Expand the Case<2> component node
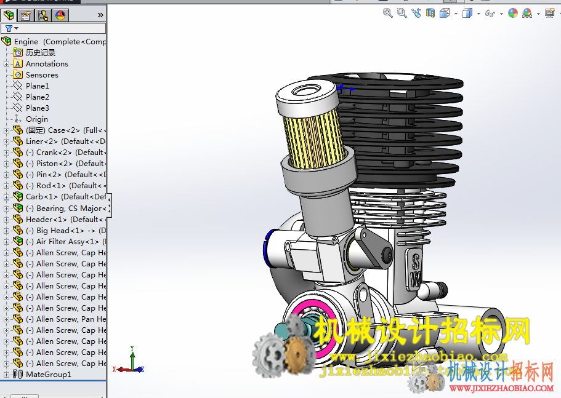Image resolution: width=561 pixels, height=398 pixels. pos(6,131)
